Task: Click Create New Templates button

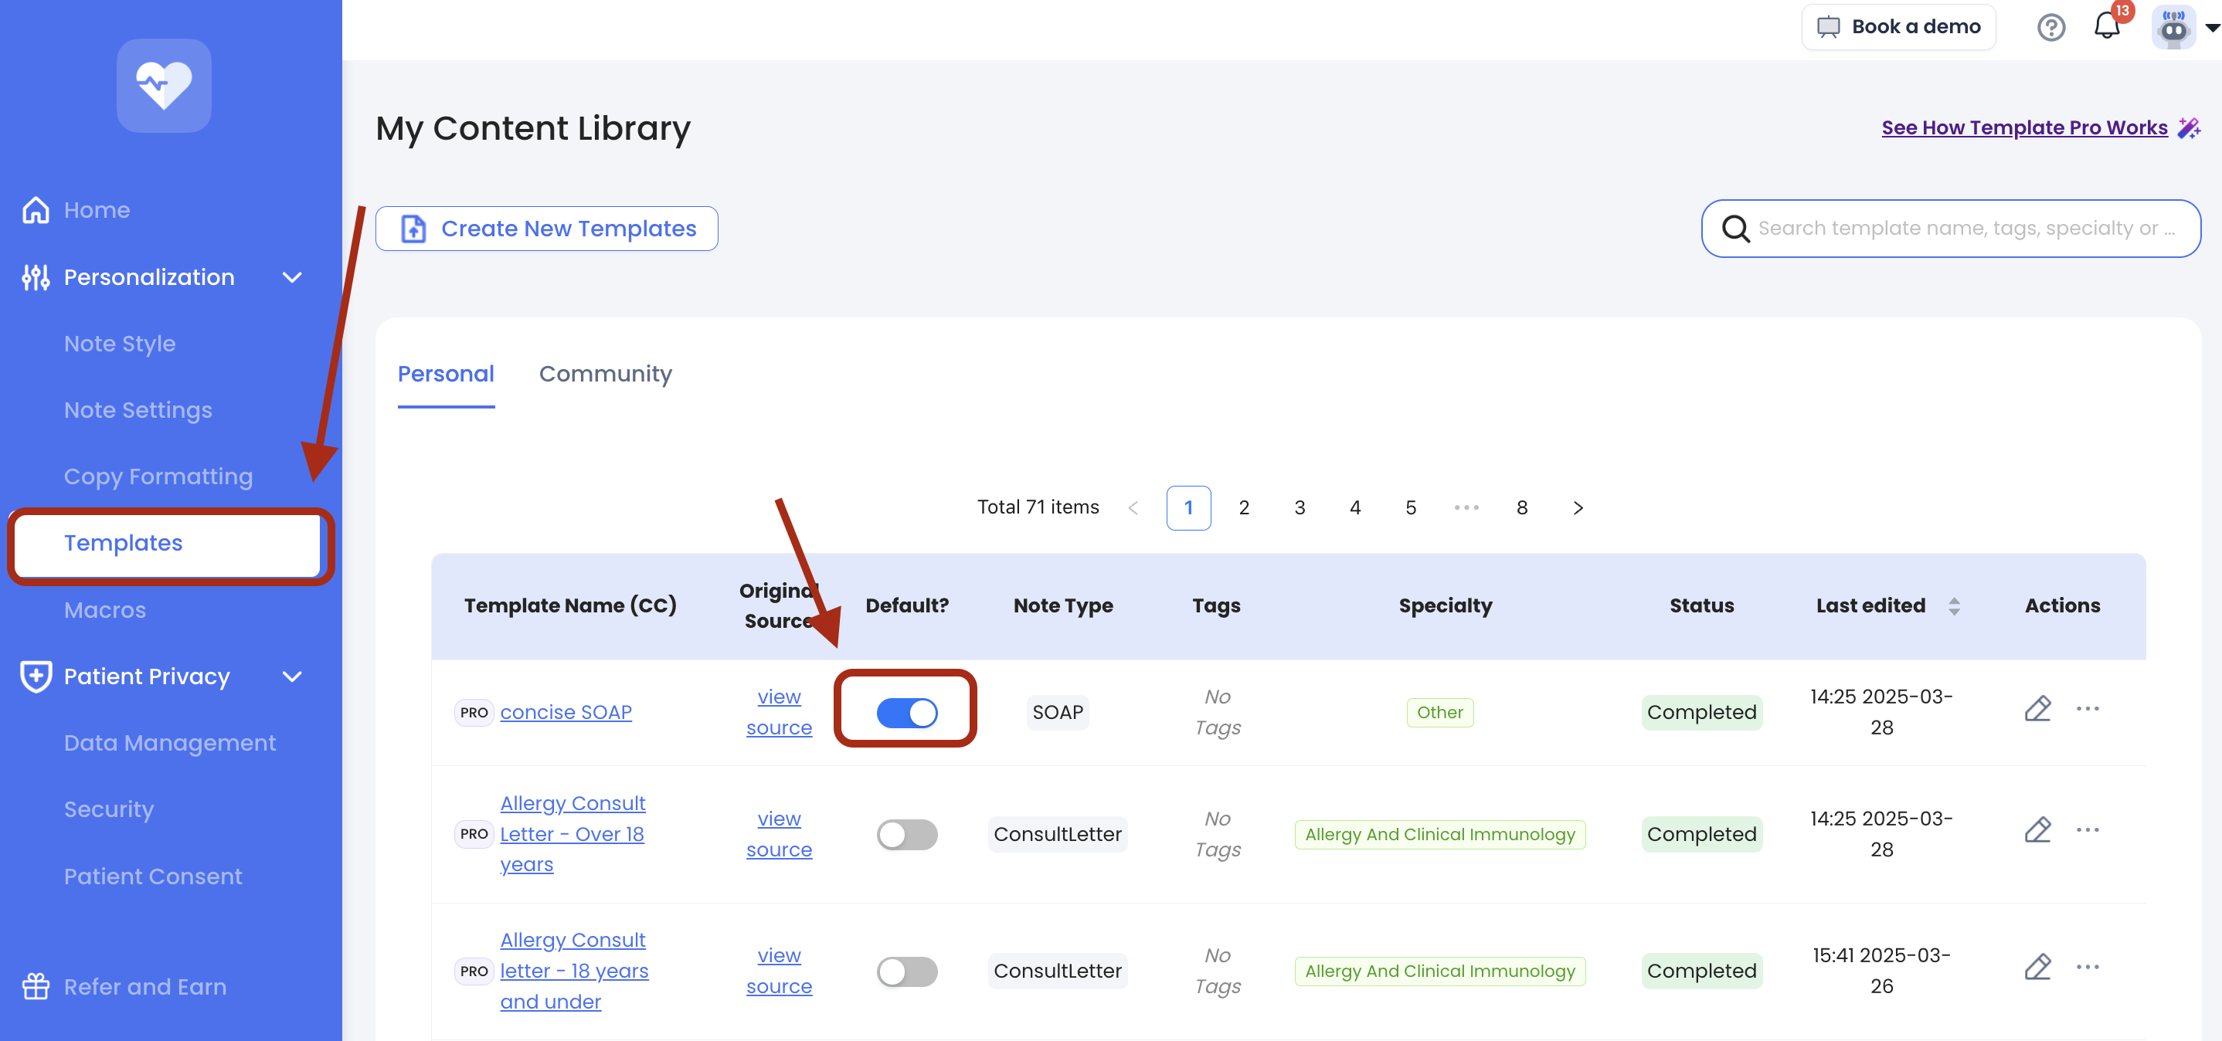Action: 546,229
